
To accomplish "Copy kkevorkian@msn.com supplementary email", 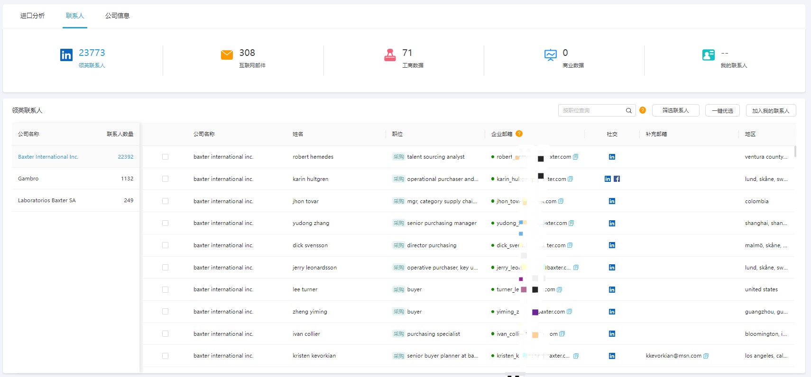I will (x=706, y=356).
